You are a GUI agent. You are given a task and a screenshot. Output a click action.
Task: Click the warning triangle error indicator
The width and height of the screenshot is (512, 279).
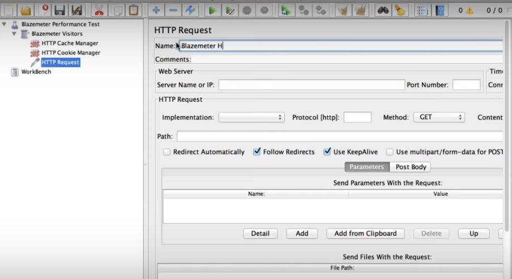(x=470, y=11)
